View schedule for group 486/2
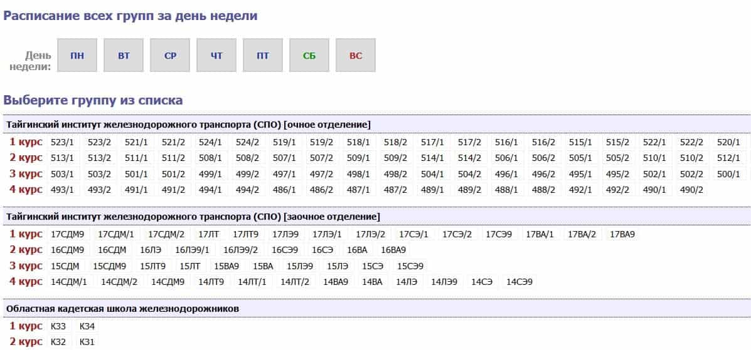The image size is (751, 350). point(321,190)
